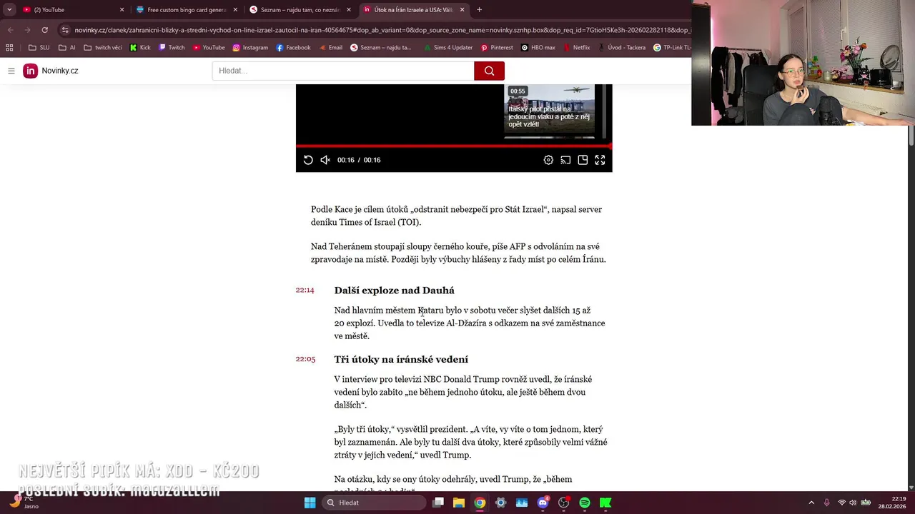Open the Novinky hamburger menu
The width and height of the screenshot is (915, 514).
11,71
